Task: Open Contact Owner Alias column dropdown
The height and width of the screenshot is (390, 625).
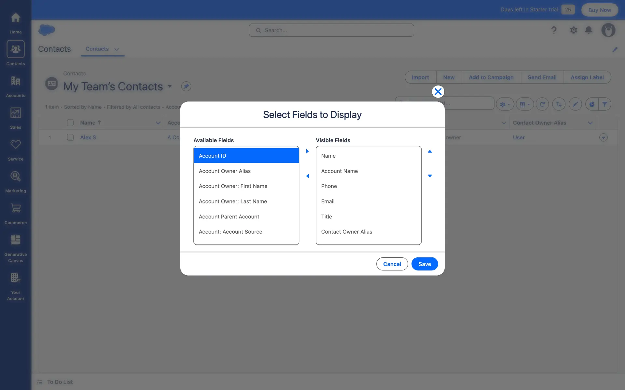Action: (x=590, y=123)
